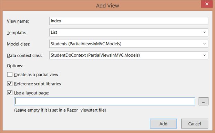The height and width of the screenshot is (133, 215).
Task: Open the Model class dropdown arrow
Action: [x=204, y=44]
